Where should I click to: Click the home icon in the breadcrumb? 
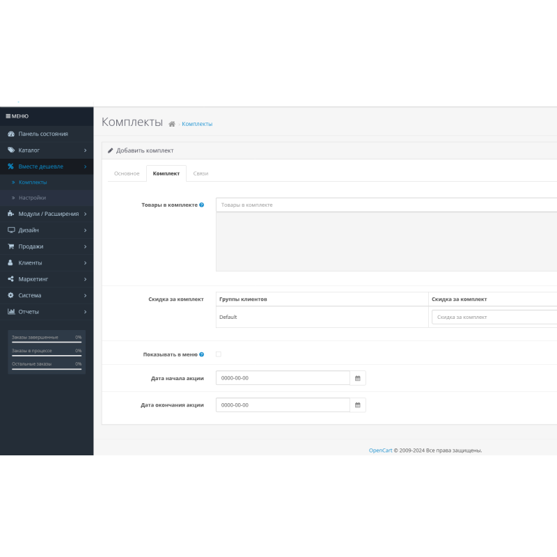coord(171,123)
